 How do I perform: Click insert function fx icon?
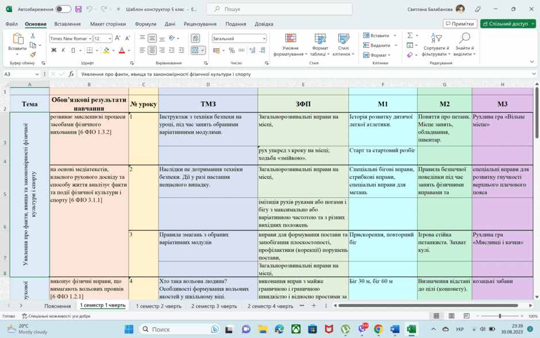tap(71, 74)
